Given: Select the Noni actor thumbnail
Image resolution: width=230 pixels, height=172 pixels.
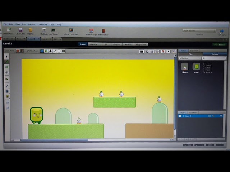Looking at the screenshot, I should pos(196,67).
